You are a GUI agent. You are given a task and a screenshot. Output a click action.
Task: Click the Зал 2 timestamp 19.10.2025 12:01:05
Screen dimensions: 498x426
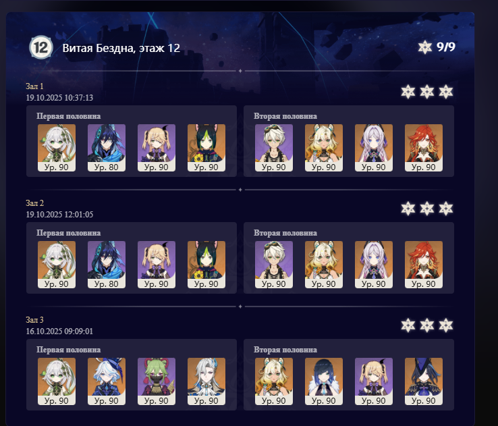pos(59,215)
